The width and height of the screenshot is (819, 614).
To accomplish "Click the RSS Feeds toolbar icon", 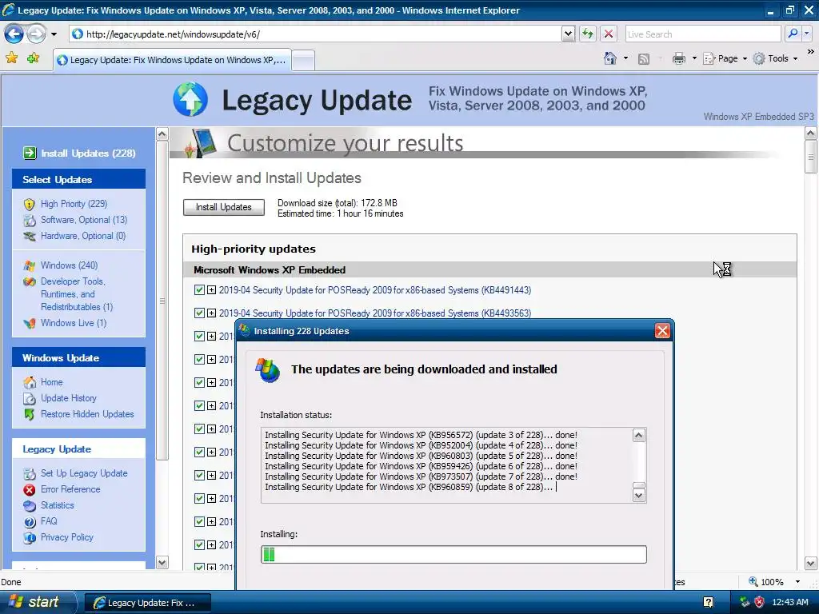I will [644, 59].
